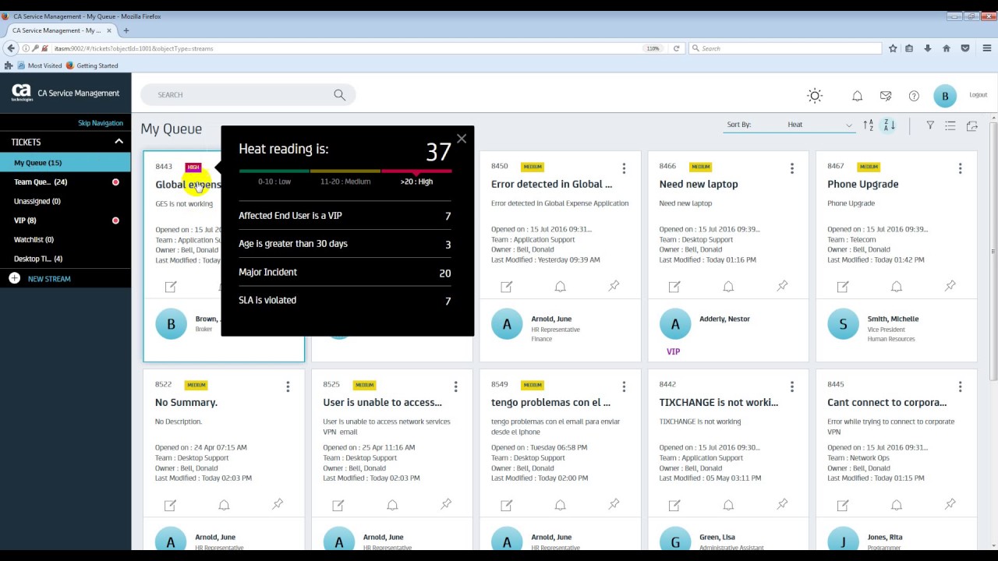
Task: Select Team Queue (24) stream
Action: (x=65, y=182)
